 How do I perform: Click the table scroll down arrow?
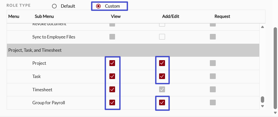[x=263, y=106]
